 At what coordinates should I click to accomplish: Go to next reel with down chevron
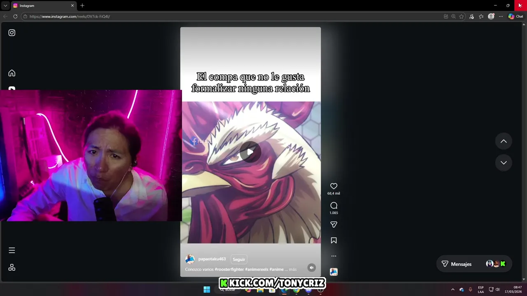pos(504,162)
